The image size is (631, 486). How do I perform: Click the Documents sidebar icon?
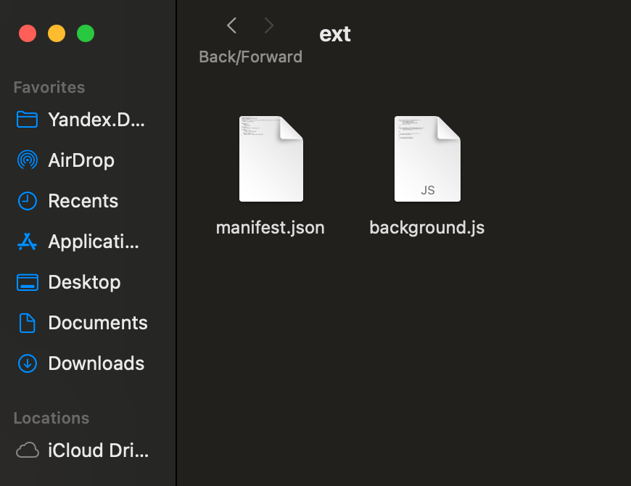click(28, 323)
